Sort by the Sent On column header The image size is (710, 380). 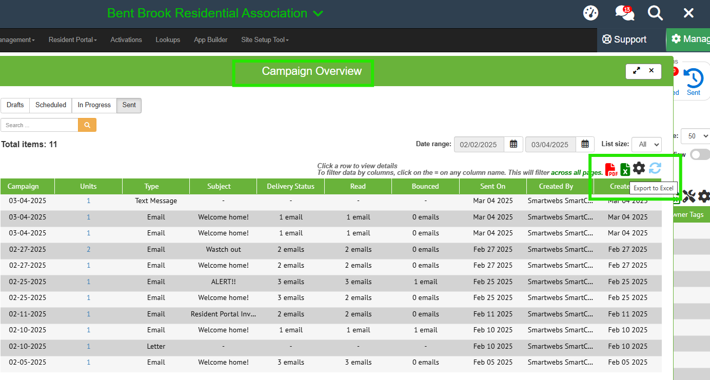coord(493,186)
